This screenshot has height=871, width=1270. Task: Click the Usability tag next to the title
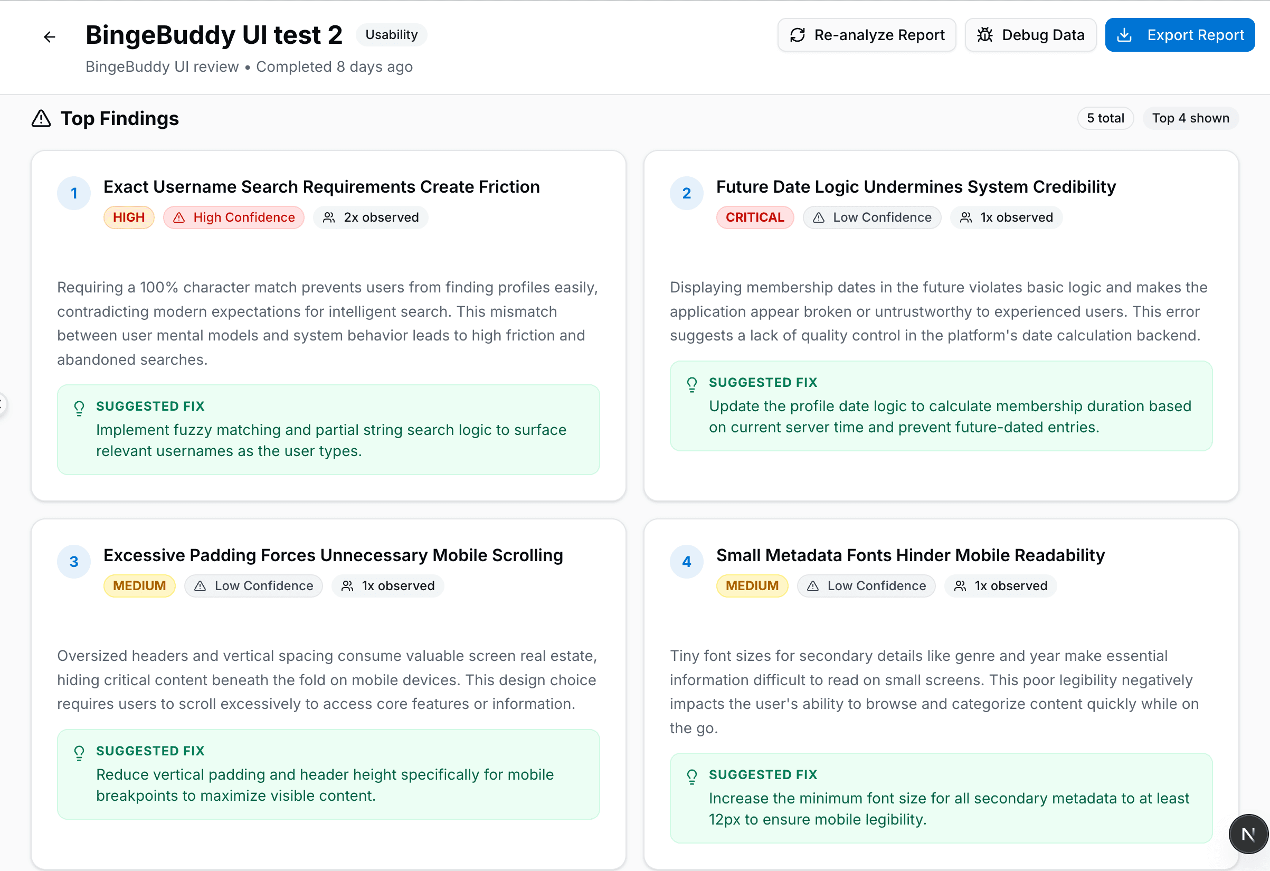coord(391,35)
